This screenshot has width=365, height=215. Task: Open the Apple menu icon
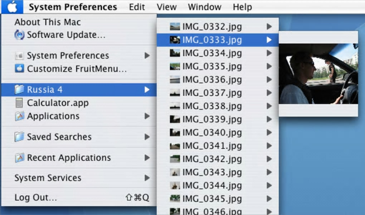[12, 7]
